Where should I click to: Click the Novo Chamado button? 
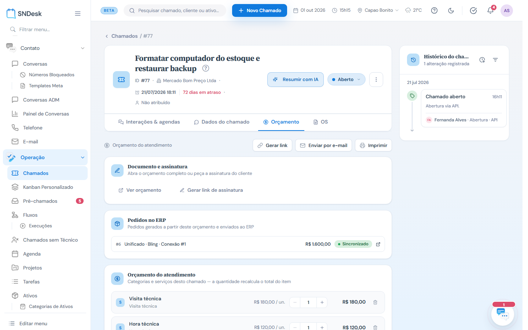click(x=260, y=11)
